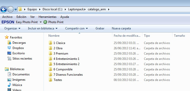Open Dropbox under Favoritos
The image size is (190, 91).
click(x=18, y=48)
